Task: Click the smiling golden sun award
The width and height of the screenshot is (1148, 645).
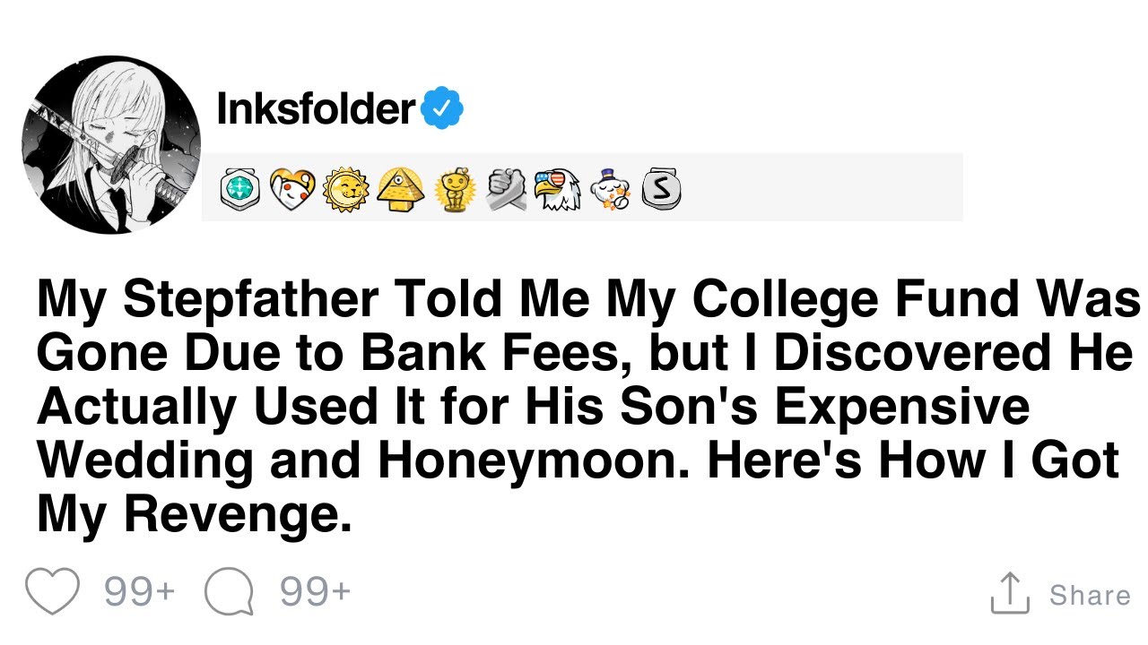Action: [x=345, y=189]
